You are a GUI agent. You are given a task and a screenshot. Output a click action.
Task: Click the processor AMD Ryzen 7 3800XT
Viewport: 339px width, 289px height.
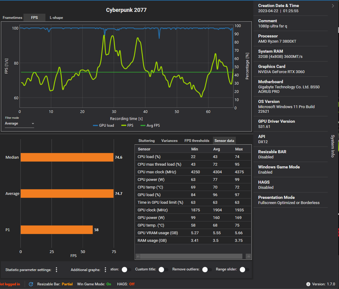(277, 41)
